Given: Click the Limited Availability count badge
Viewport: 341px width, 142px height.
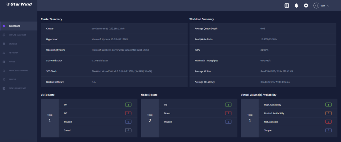Looking at the screenshot, I should [328, 113].
